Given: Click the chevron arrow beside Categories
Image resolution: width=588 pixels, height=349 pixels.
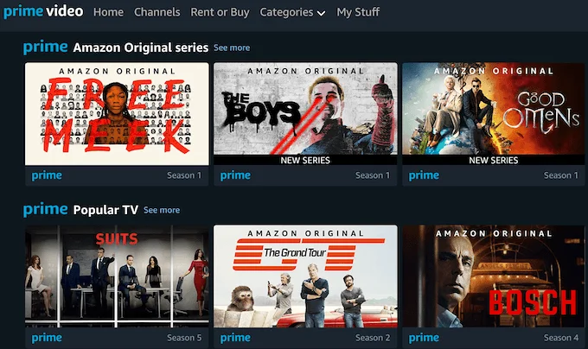Looking at the screenshot, I should click(x=321, y=14).
